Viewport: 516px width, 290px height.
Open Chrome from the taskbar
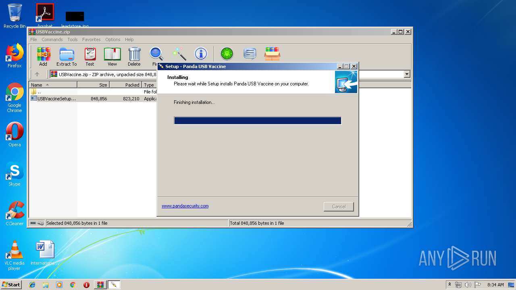(x=73, y=285)
